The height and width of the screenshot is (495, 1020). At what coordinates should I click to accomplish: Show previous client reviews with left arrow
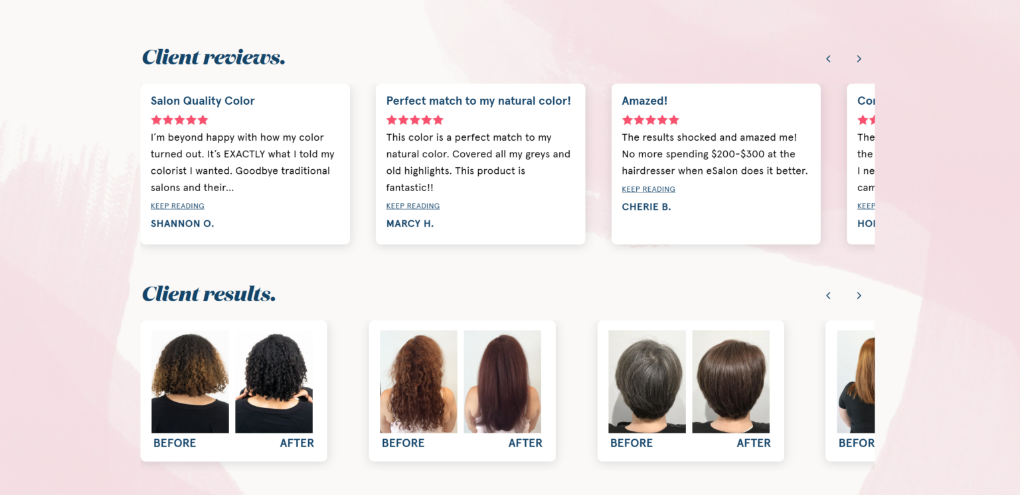[x=828, y=59]
